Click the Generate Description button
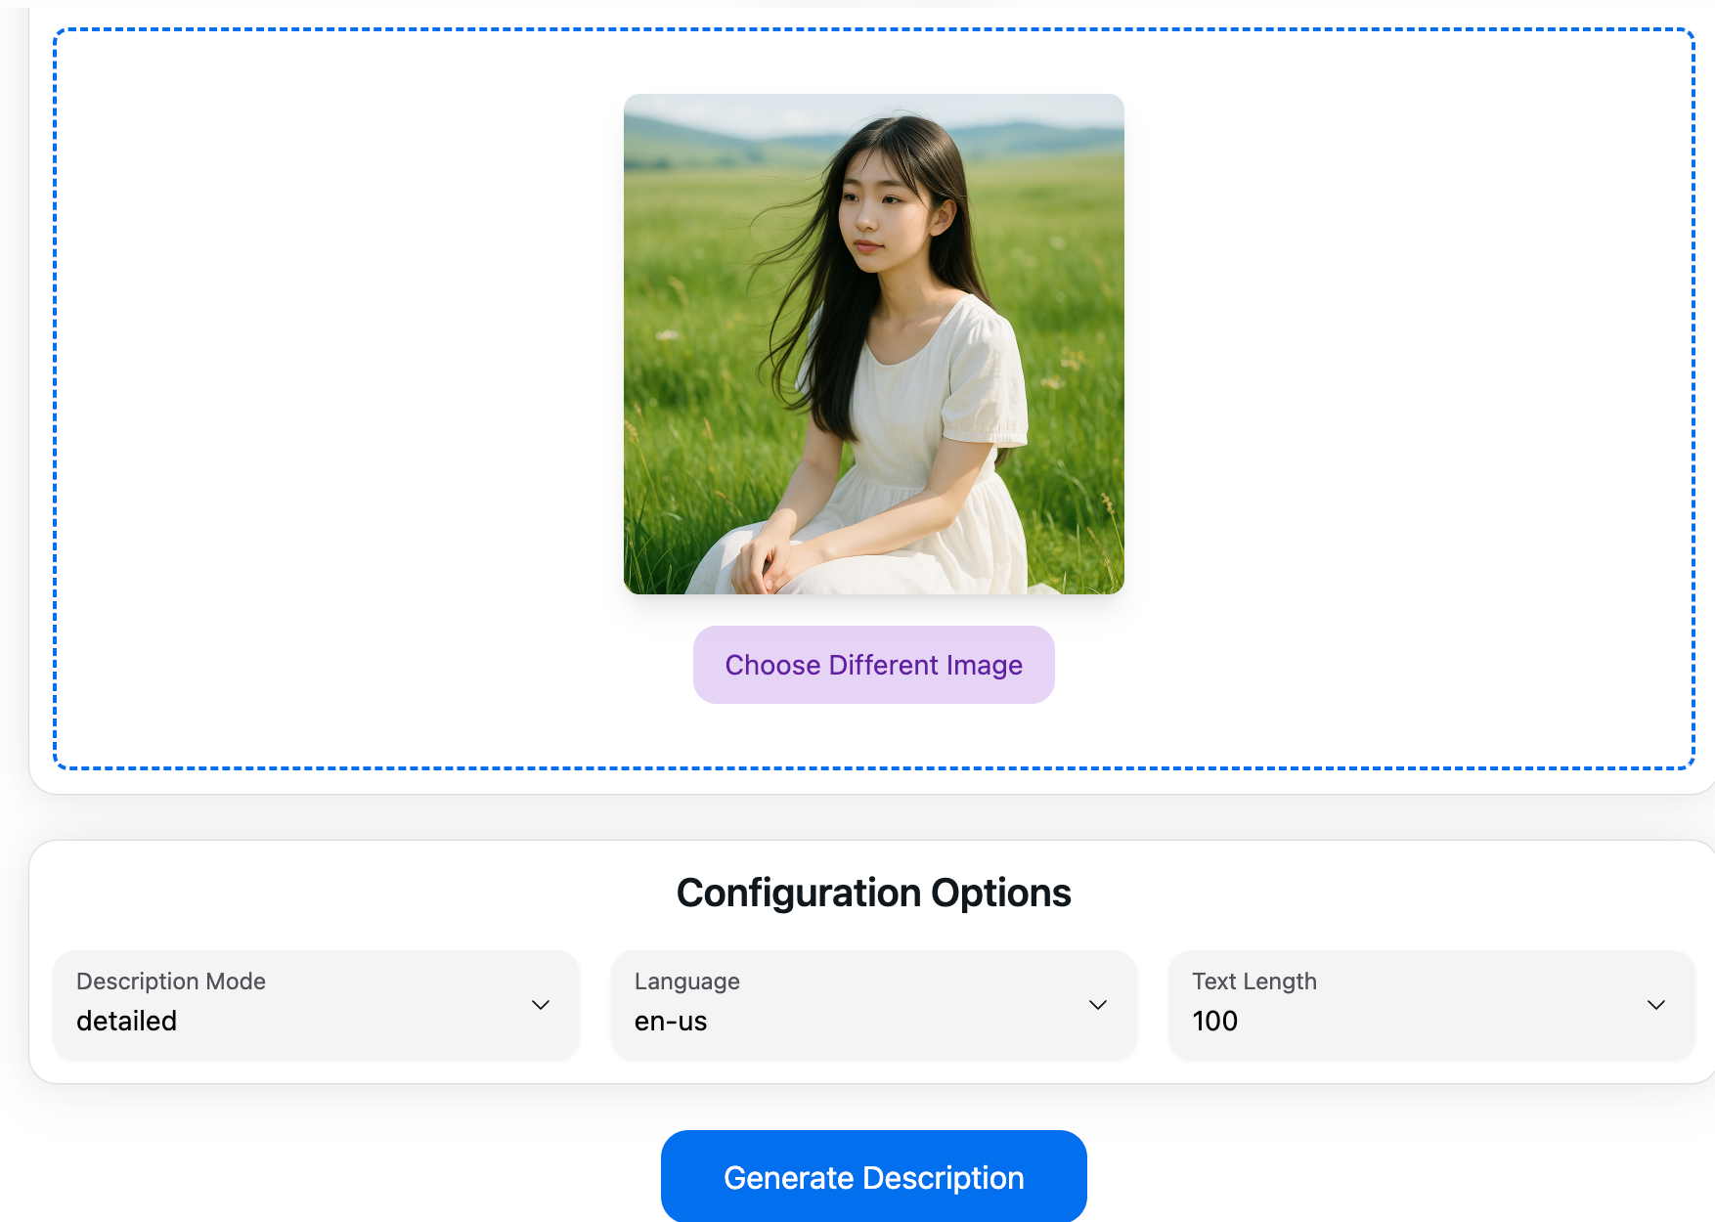Viewport: 1715px width, 1222px height. click(x=873, y=1176)
